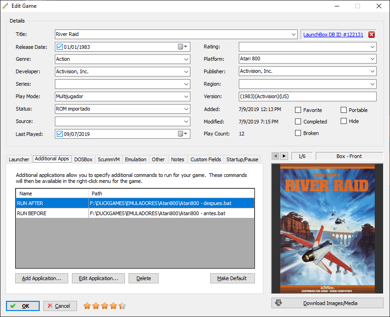
Task: Expand the Play Mode dropdown
Action: click(x=186, y=96)
